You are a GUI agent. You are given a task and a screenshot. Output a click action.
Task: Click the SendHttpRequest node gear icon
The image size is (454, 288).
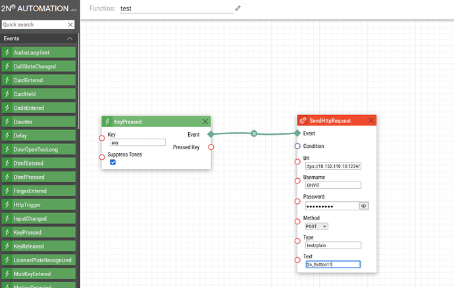(x=303, y=121)
